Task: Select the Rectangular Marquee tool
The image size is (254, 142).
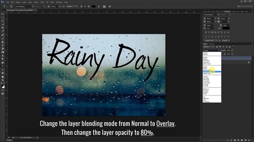Action: pyautogui.click(x=3, y=17)
